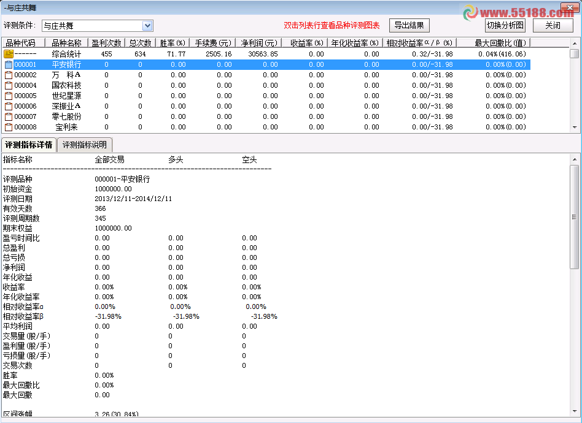Image resolution: width=582 pixels, height=423 pixels.
Task: Sort by the 相对收益率α/β(%) column header
Action: [420, 43]
